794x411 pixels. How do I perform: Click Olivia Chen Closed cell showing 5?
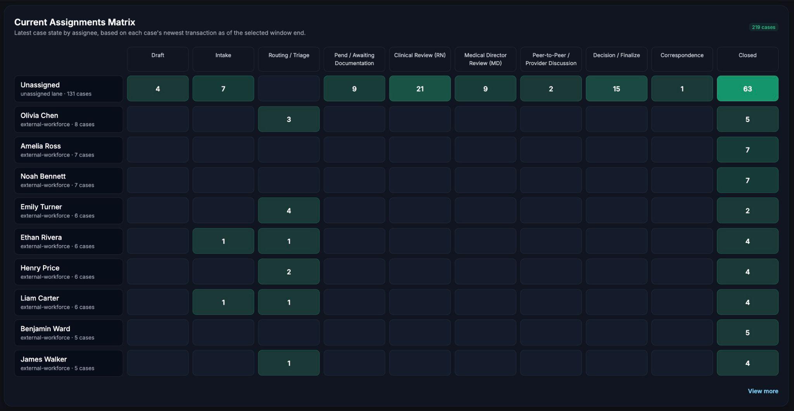tap(747, 119)
